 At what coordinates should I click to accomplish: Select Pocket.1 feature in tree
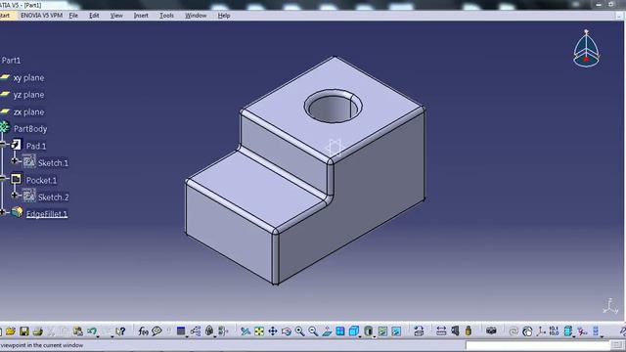(x=41, y=180)
